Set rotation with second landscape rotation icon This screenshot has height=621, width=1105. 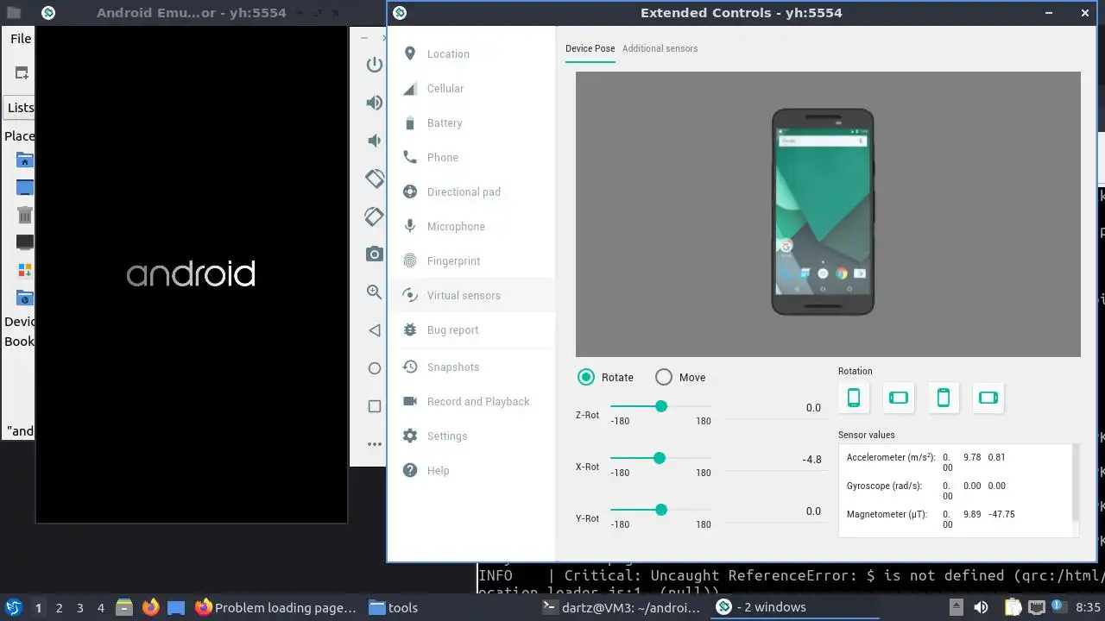(899, 398)
